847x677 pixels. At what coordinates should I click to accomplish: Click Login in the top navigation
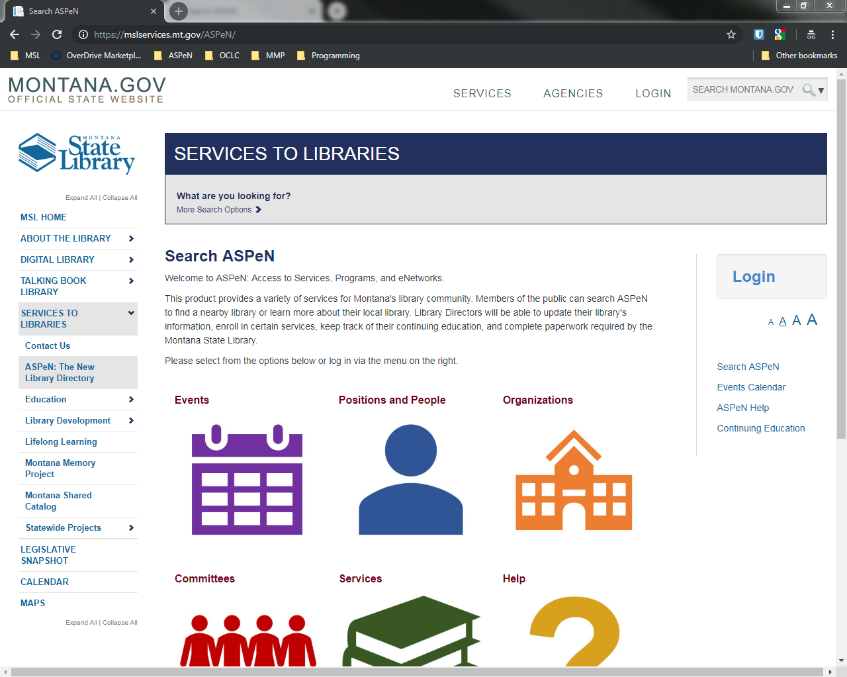(653, 93)
